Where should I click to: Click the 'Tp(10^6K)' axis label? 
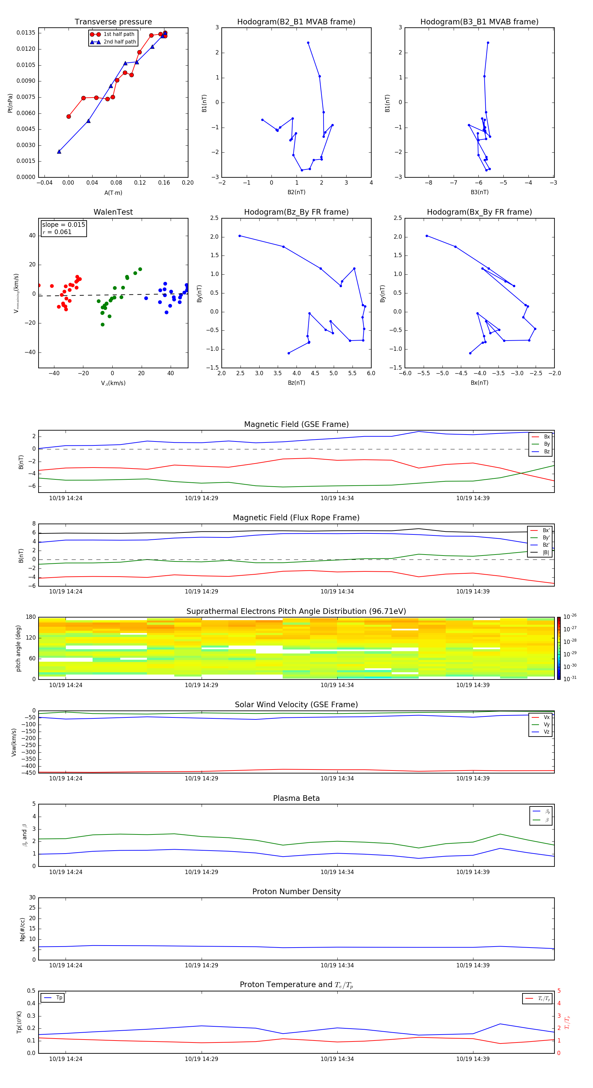[x=19, y=1022]
